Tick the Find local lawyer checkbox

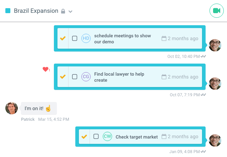coord(75,77)
